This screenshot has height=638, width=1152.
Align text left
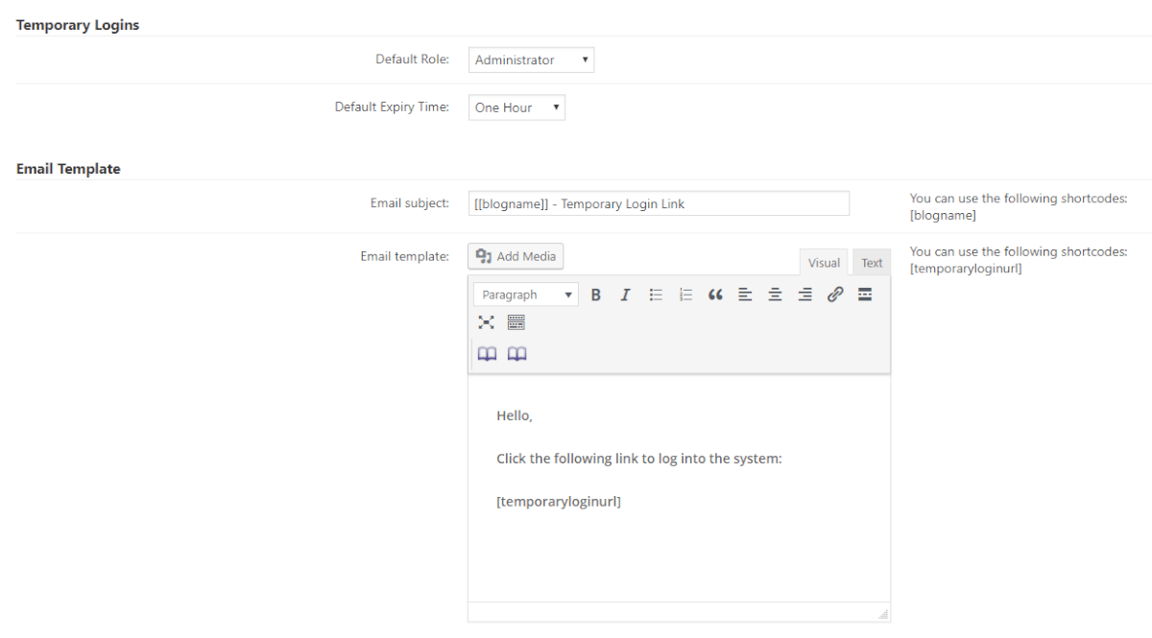745,295
